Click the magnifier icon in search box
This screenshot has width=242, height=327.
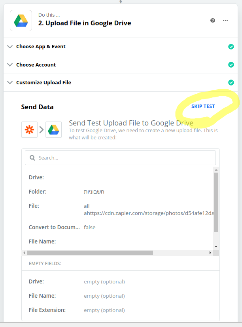point(32,158)
